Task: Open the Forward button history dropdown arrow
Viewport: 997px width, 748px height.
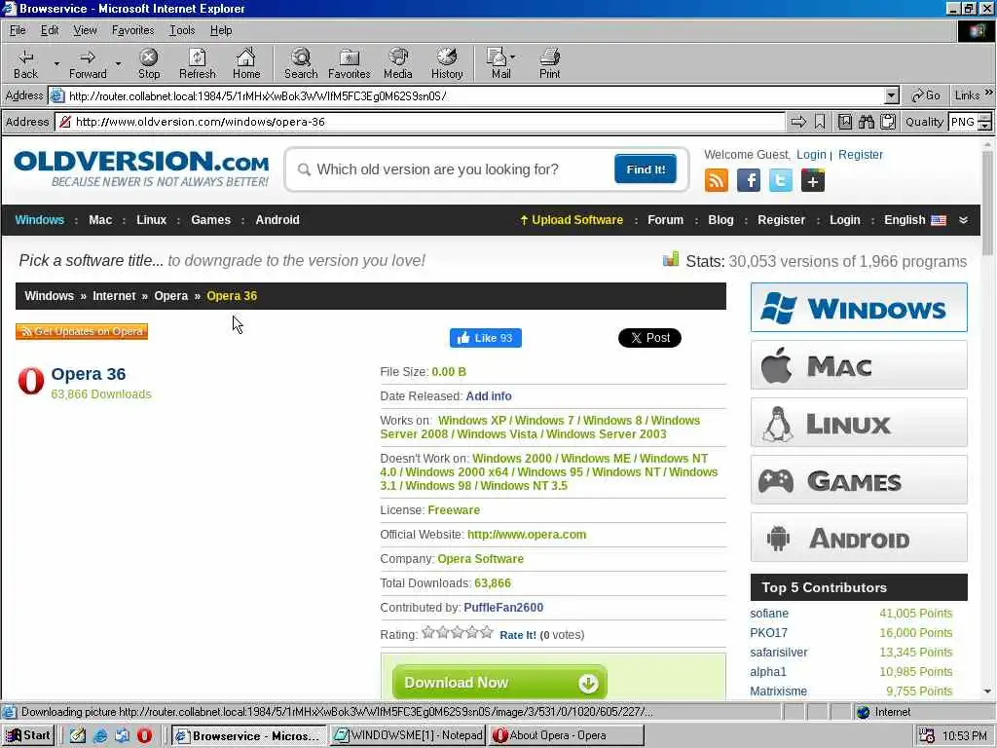Action: 118,63
